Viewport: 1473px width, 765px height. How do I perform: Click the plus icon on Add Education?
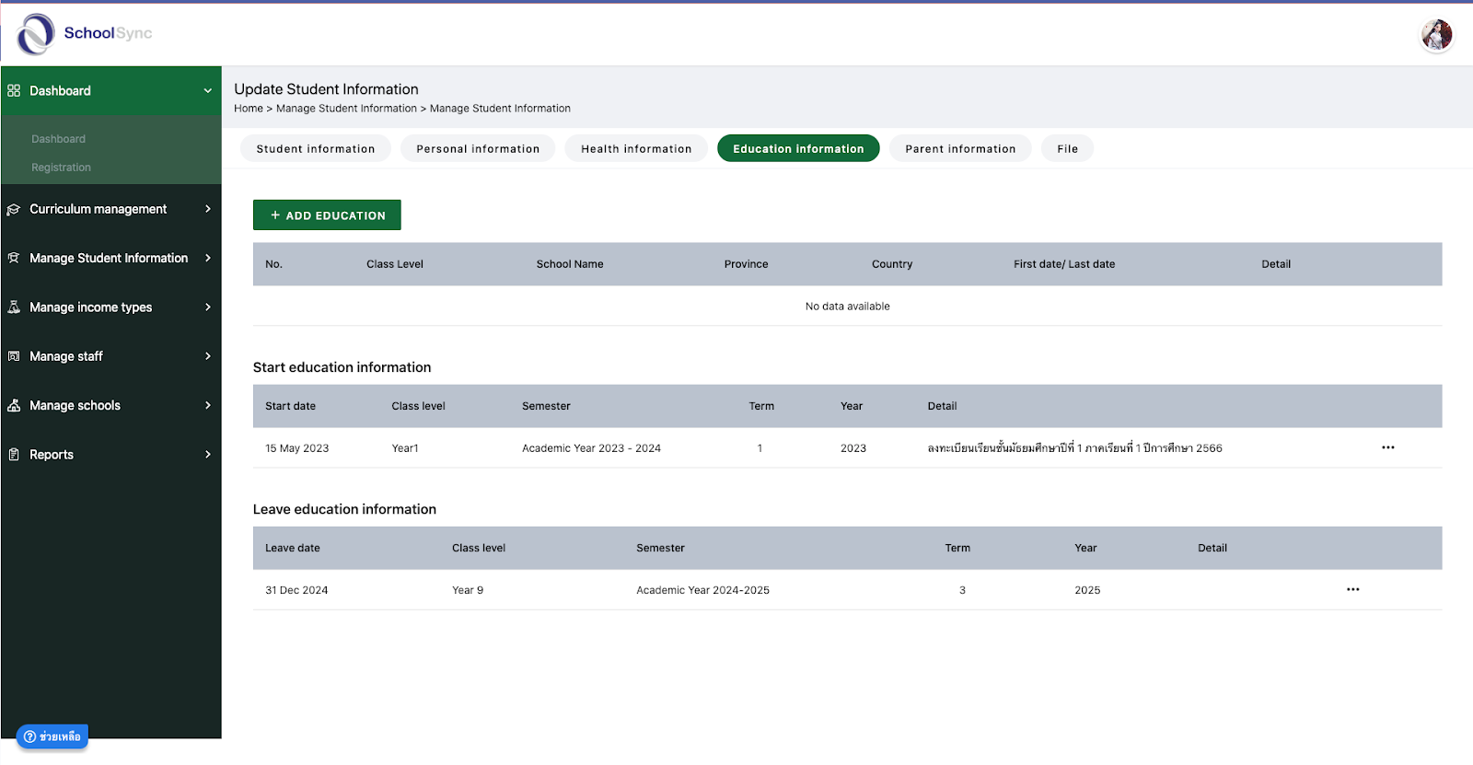pyautogui.click(x=275, y=215)
